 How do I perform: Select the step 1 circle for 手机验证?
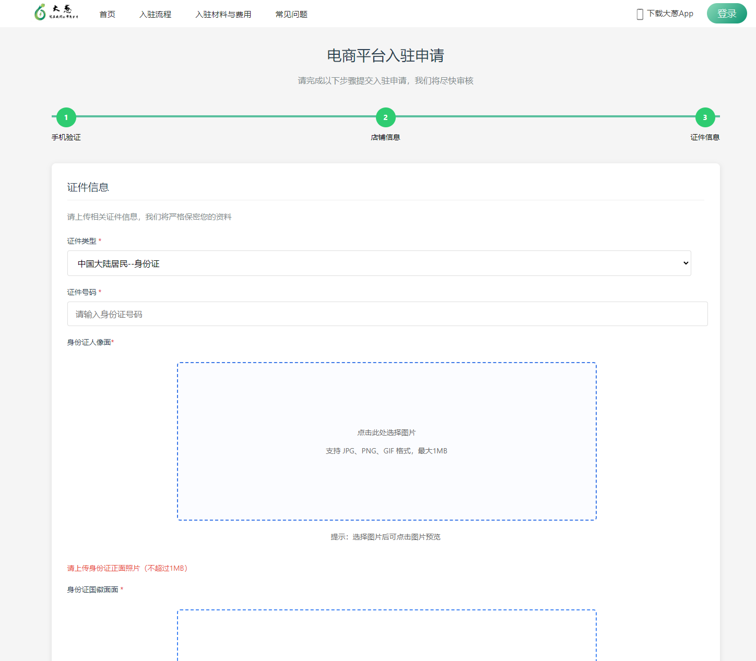click(x=66, y=117)
